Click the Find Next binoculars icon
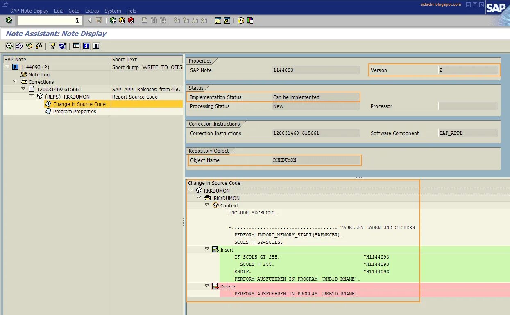This screenshot has height=315, width=510. [163, 20]
